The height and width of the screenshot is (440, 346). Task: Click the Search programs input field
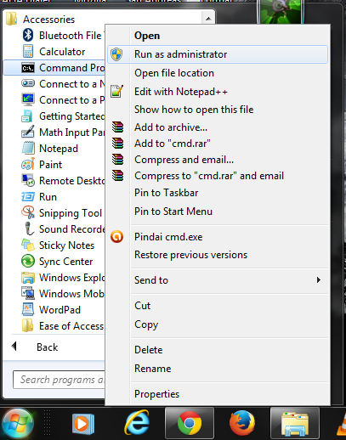coord(59,380)
